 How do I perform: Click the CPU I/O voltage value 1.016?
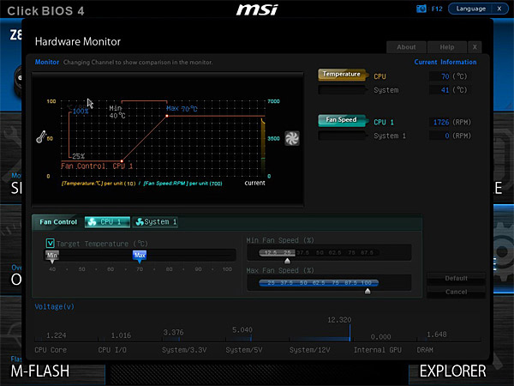(121, 335)
